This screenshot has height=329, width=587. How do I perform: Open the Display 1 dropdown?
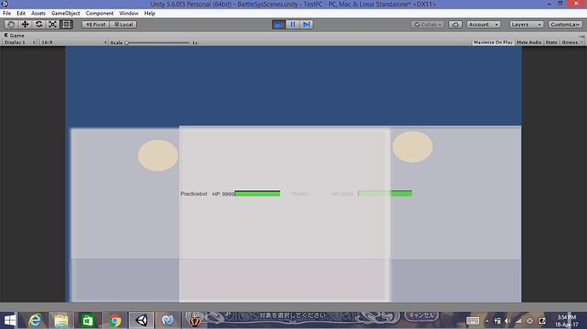point(20,43)
